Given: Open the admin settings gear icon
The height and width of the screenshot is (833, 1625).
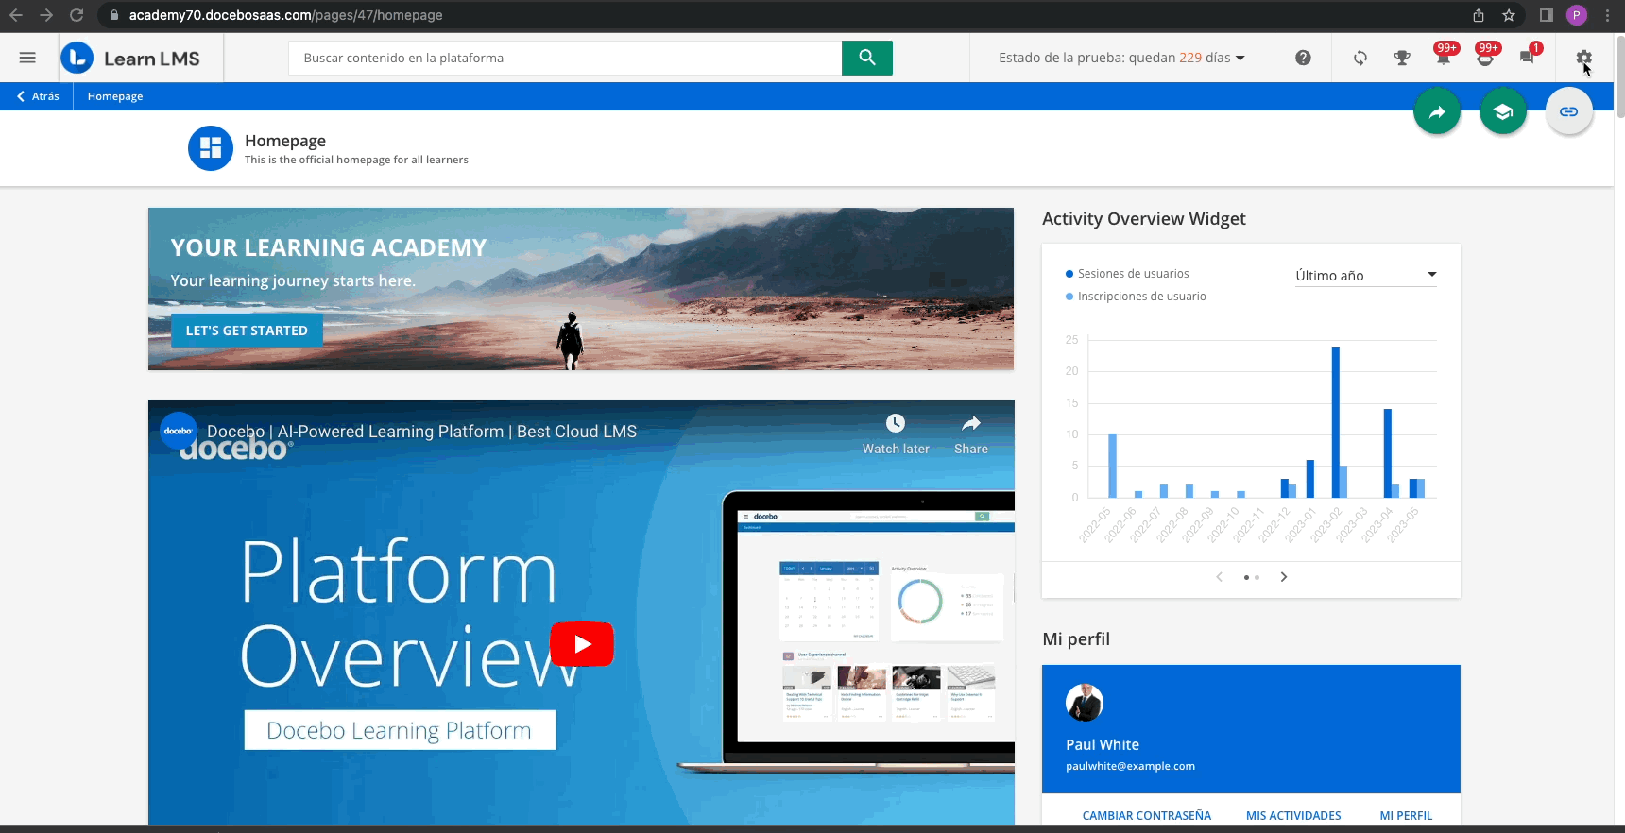Looking at the screenshot, I should coord(1584,58).
